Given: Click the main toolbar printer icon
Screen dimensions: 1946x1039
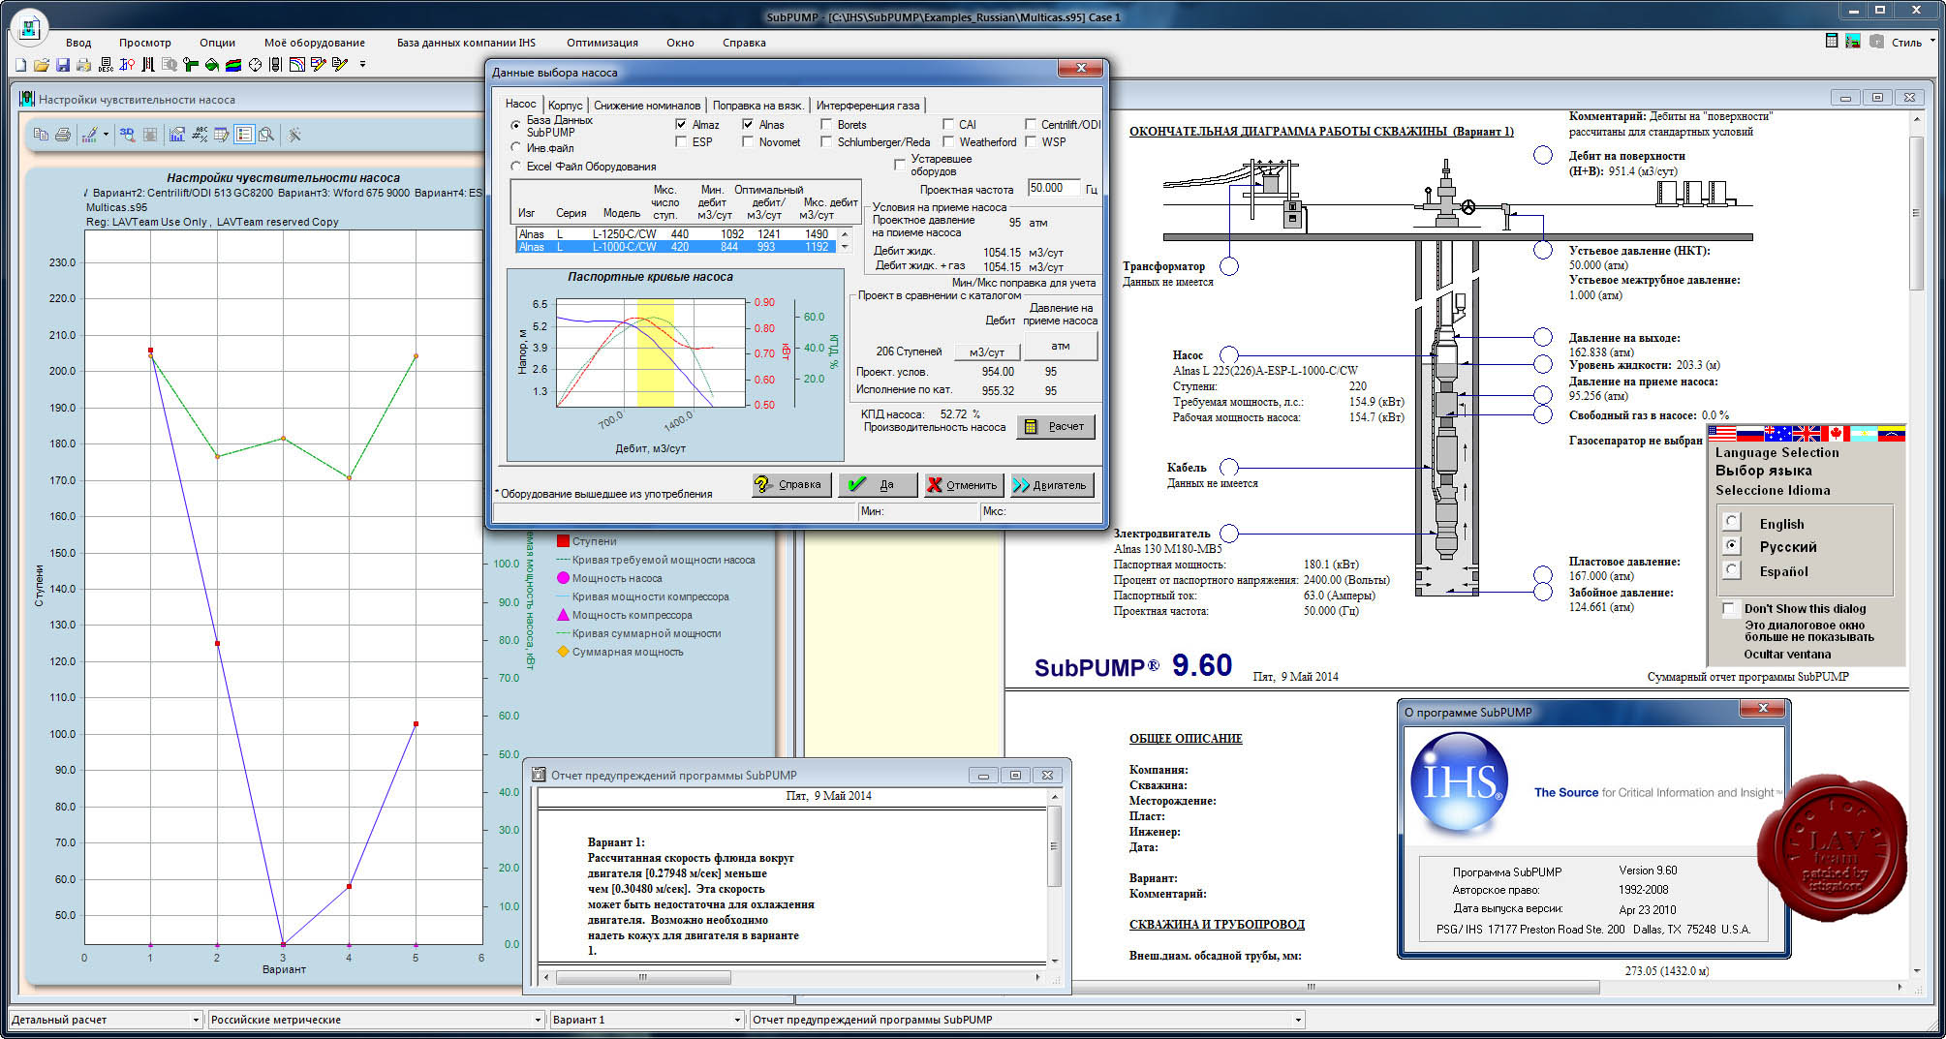Looking at the screenshot, I should tap(84, 65).
